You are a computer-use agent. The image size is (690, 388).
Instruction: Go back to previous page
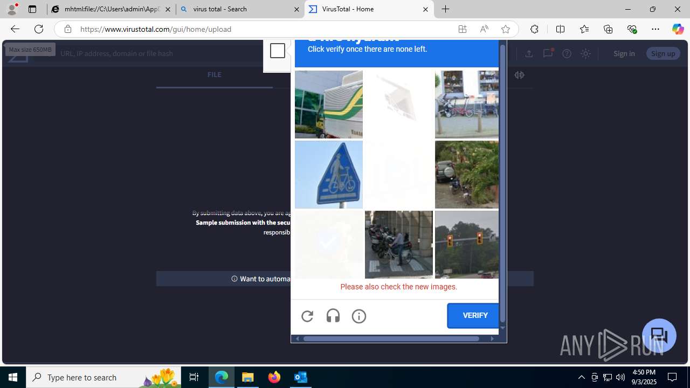(15, 29)
